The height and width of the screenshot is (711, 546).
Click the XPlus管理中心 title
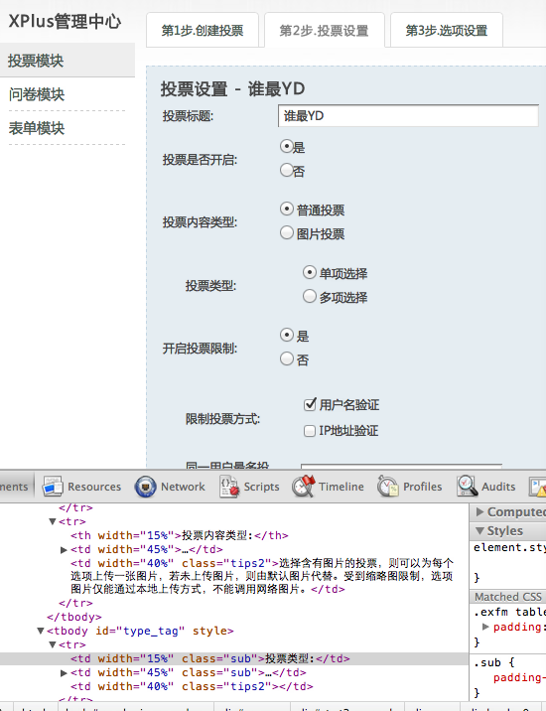pos(65,21)
